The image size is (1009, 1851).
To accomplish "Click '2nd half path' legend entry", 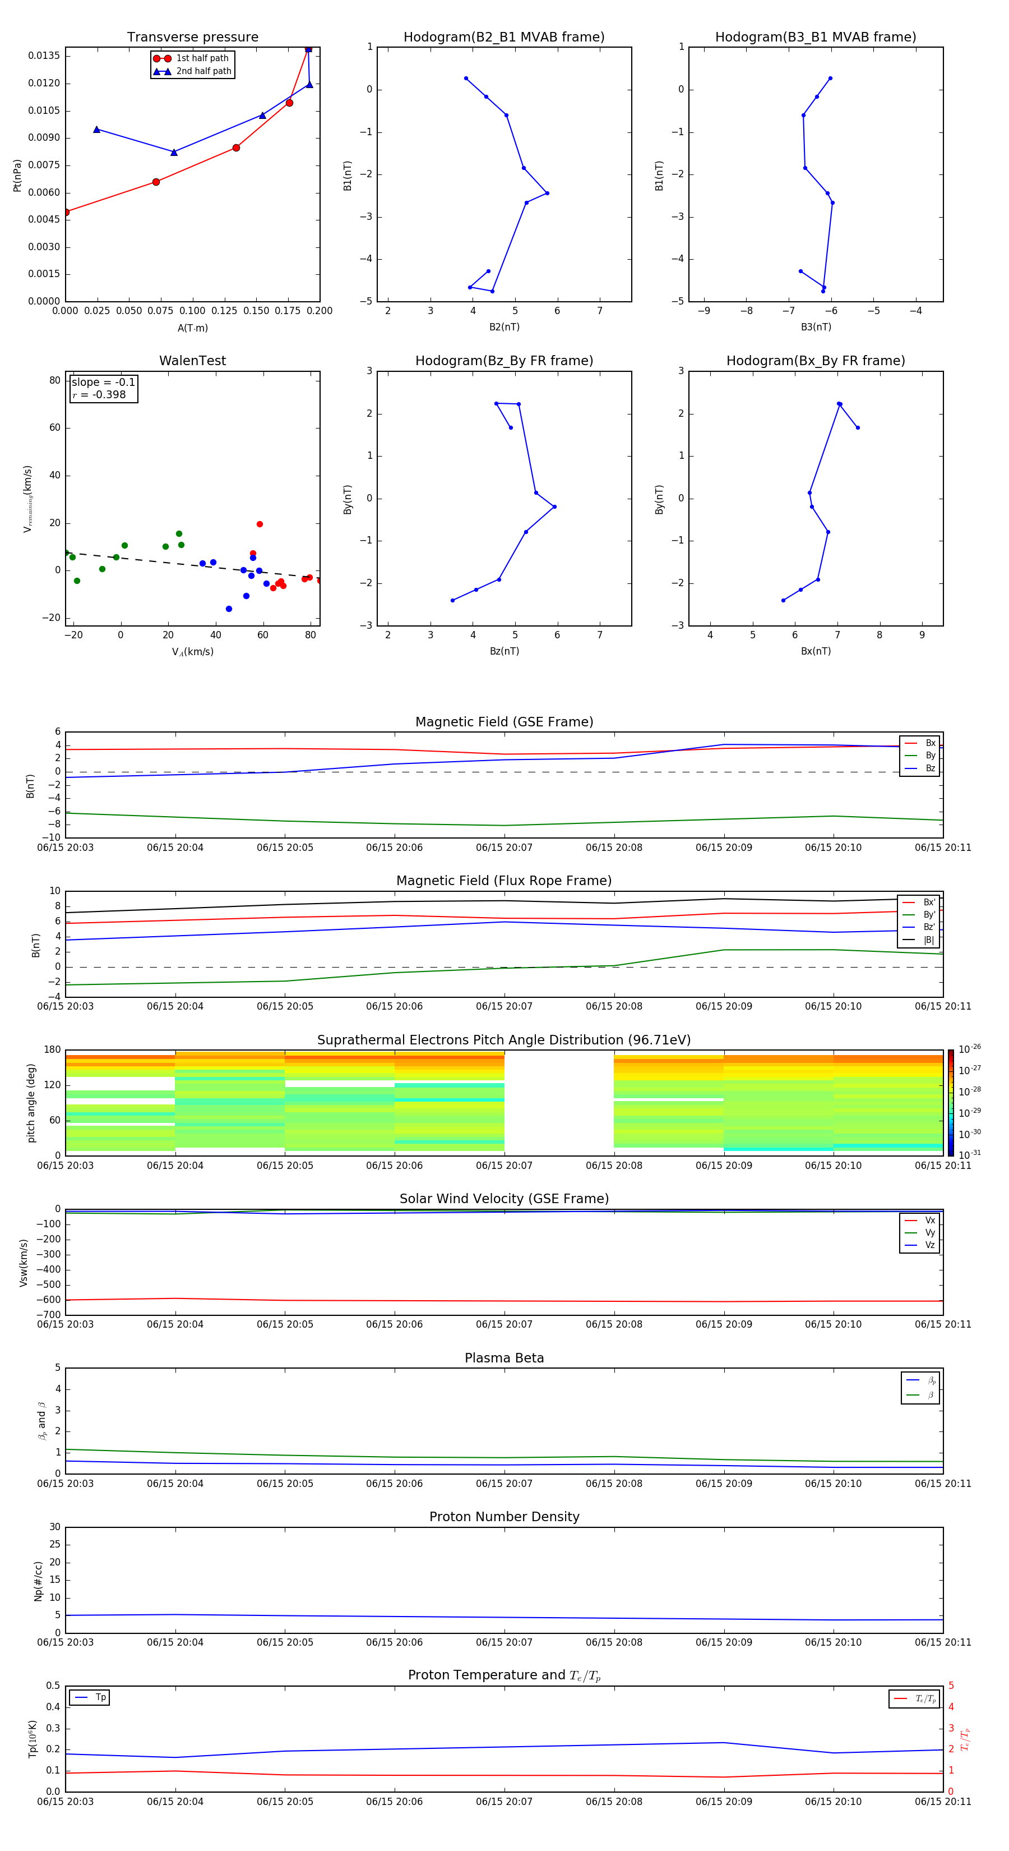I will (192, 71).
